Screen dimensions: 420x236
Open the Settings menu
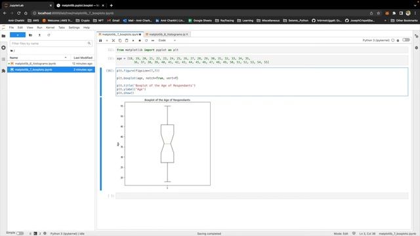point(74,28)
